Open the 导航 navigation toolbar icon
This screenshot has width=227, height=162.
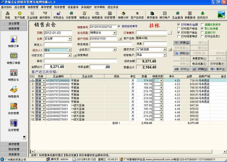click(x=7, y=15)
